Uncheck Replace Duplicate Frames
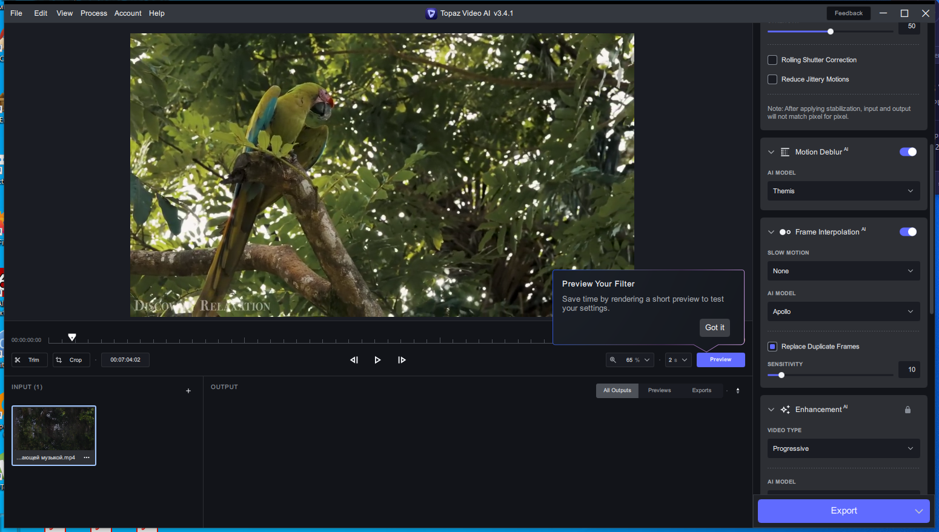The height and width of the screenshot is (532, 939). (772, 347)
